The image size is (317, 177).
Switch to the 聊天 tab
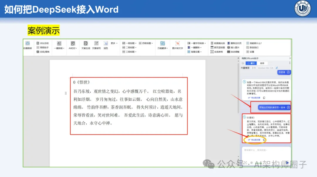pyautogui.click(x=251, y=63)
